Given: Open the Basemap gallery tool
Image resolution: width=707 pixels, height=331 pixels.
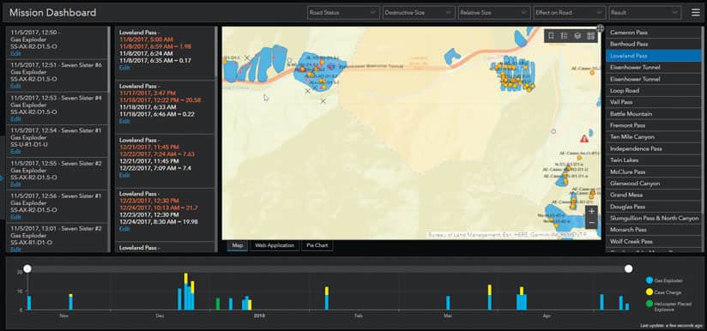Looking at the screenshot, I should [590, 36].
